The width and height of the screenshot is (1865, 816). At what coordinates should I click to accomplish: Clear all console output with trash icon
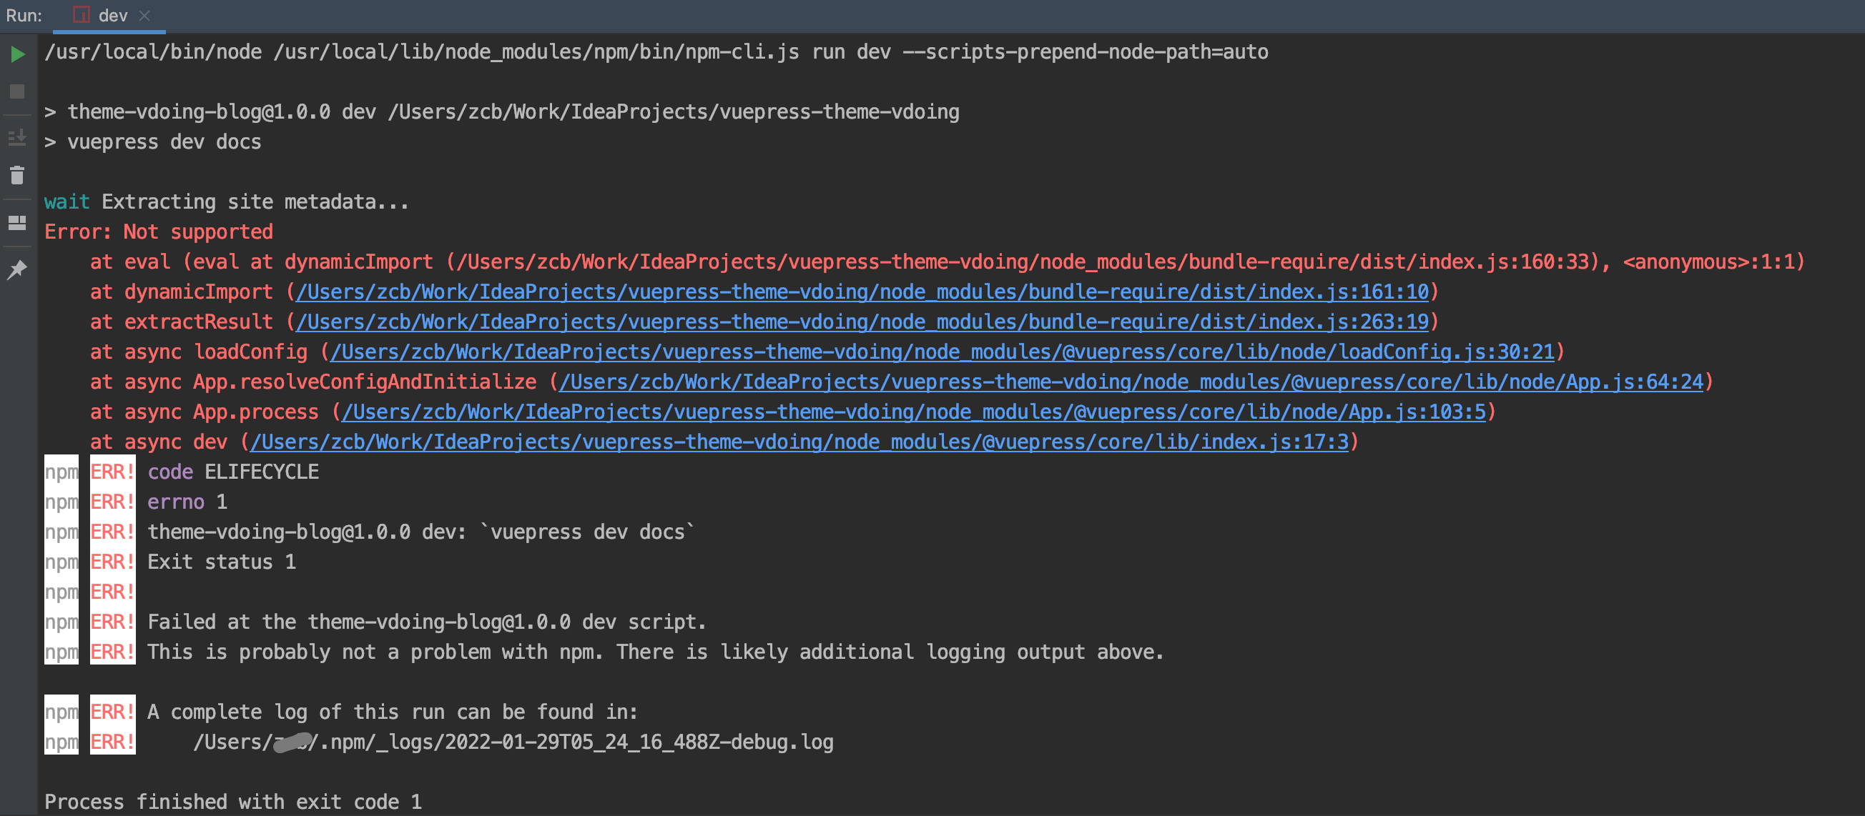pyautogui.click(x=16, y=175)
